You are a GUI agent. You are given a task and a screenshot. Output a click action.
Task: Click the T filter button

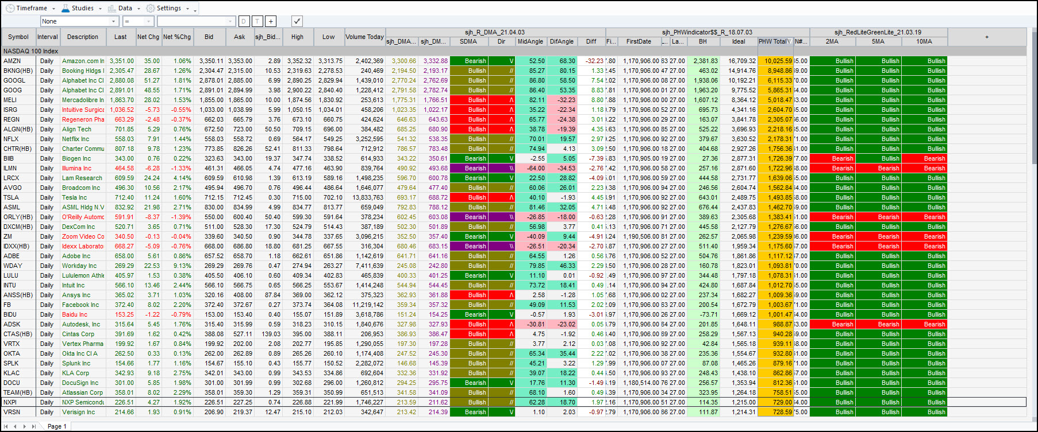tap(257, 21)
